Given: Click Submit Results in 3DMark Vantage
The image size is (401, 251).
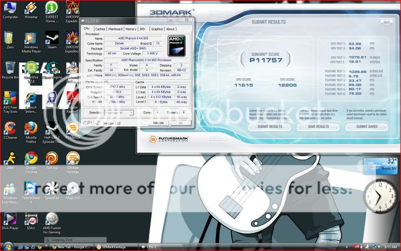Looking at the screenshot, I should point(270,126).
